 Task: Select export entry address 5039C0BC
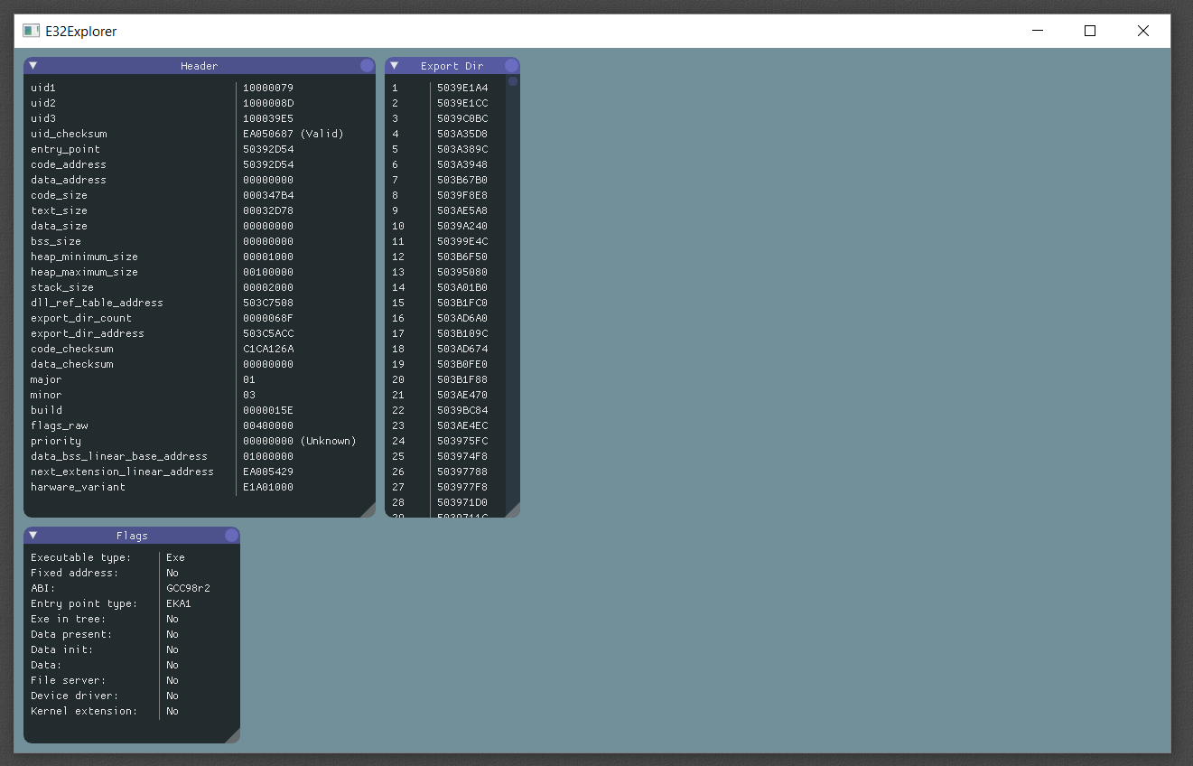(x=462, y=118)
